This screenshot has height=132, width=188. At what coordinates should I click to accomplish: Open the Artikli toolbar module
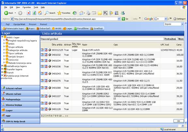tap(57, 28)
